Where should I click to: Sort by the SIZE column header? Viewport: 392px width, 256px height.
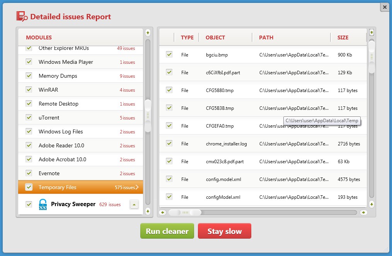point(343,38)
